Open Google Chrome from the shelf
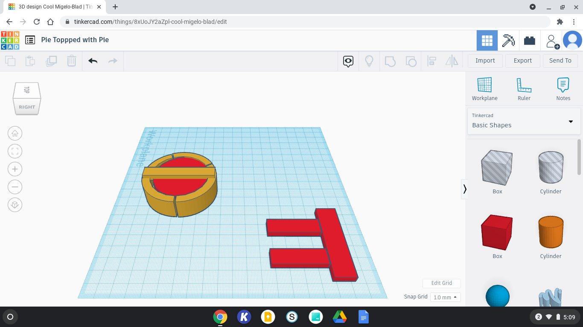The height and width of the screenshot is (327, 583). (x=220, y=317)
